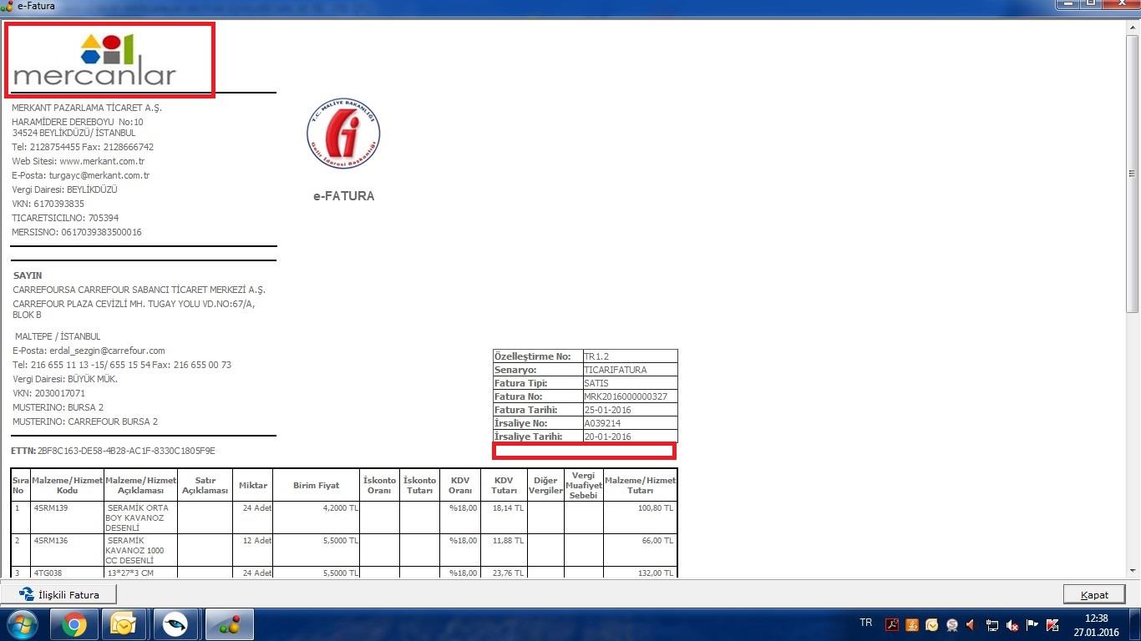Image resolution: width=1141 pixels, height=641 pixels.
Task: Click the Özelleştirme No value TR1.2
Action: coord(596,356)
